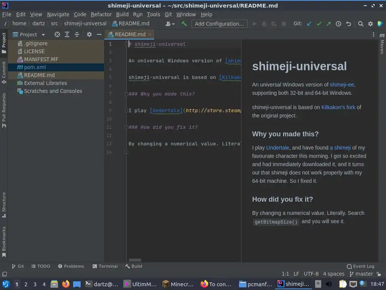Click the Git Rollback icon
Image resolution: width=386 pixels, height=290 pixels.
point(348,24)
